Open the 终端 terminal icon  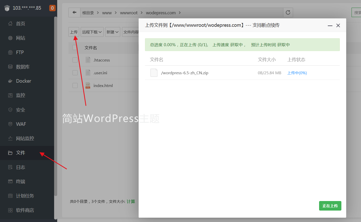[10, 181]
